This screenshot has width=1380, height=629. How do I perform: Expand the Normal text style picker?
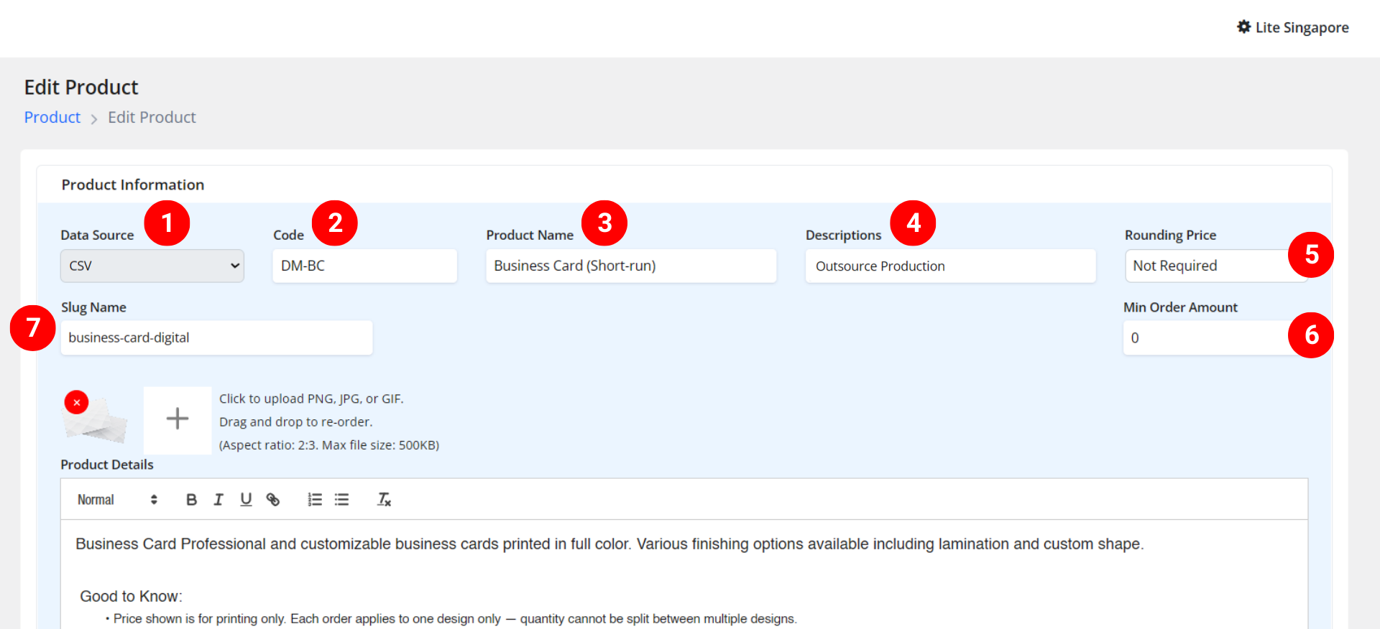tap(116, 500)
